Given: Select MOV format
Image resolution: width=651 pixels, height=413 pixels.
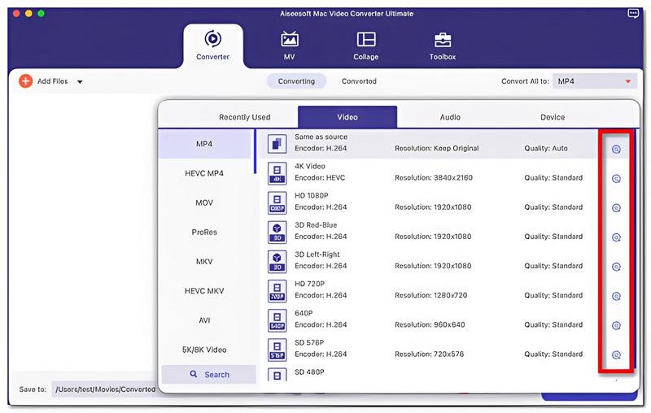Looking at the screenshot, I should 204,202.
